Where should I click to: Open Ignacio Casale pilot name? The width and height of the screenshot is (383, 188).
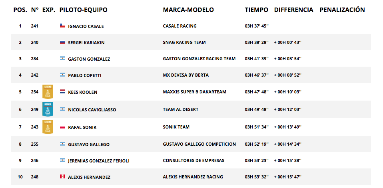86,26
